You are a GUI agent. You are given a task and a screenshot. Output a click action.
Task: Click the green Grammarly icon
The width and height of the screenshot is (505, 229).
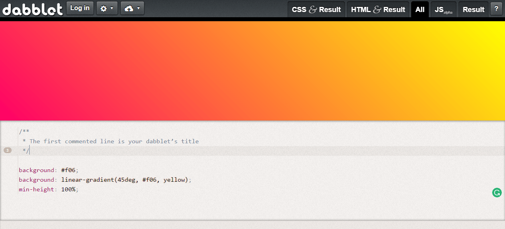point(497,193)
